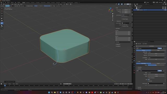The width and height of the screenshot is (167, 94).
Task: Switch perspective/orthographic view icon
Action: pyautogui.click(x=112, y=20)
